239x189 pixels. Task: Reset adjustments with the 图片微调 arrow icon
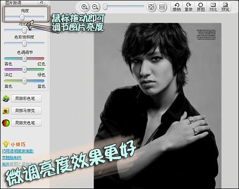(x=42, y=2)
